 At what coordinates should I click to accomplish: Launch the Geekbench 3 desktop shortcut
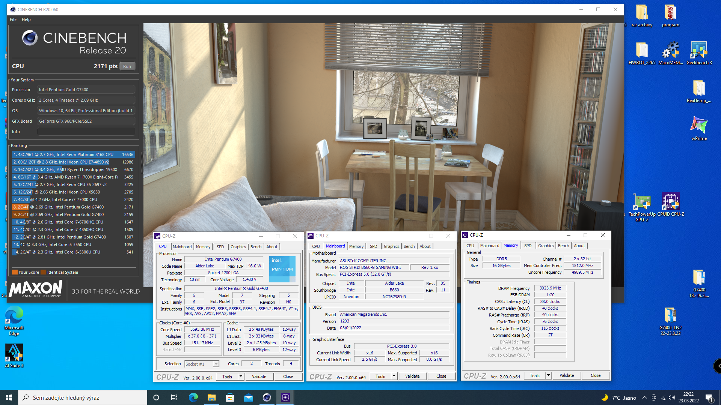[699, 53]
